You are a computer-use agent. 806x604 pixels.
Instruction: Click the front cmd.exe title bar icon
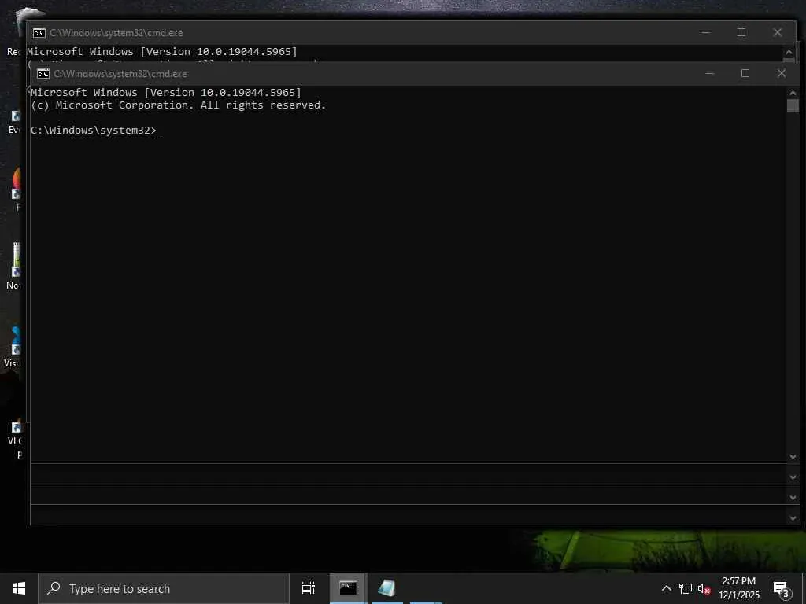(43, 74)
